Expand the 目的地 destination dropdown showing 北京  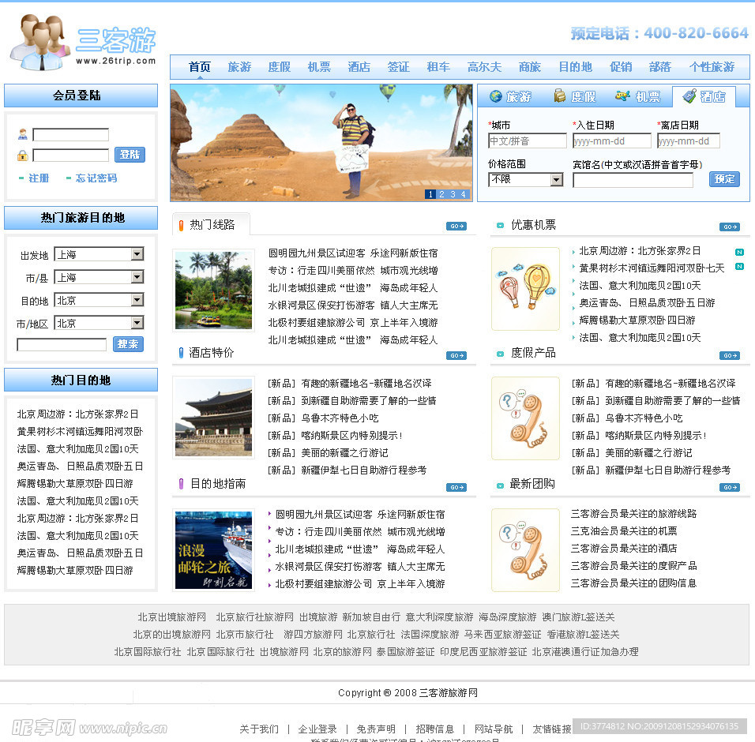point(99,299)
